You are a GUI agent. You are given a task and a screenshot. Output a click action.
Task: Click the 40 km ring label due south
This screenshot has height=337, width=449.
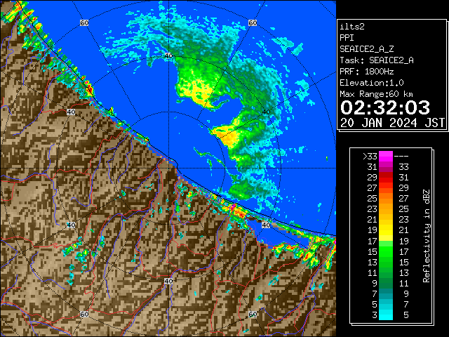pyautogui.click(x=168, y=281)
